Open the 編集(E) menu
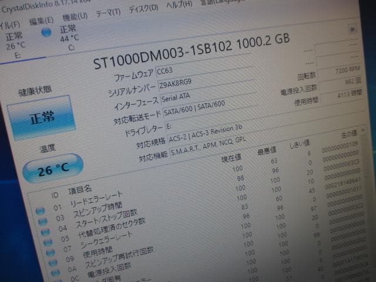 [x=41, y=21]
